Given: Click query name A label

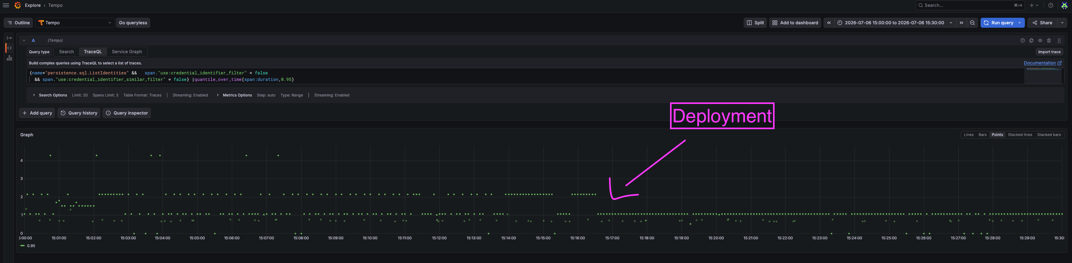Looking at the screenshot, I should pyautogui.click(x=33, y=41).
